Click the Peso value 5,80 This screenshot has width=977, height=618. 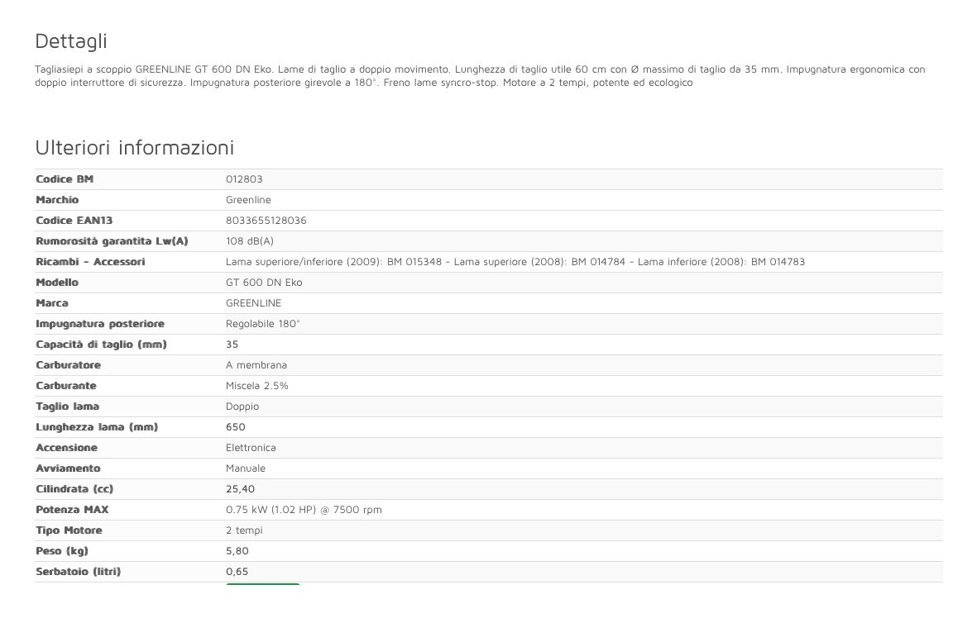(x=237, y=551)
